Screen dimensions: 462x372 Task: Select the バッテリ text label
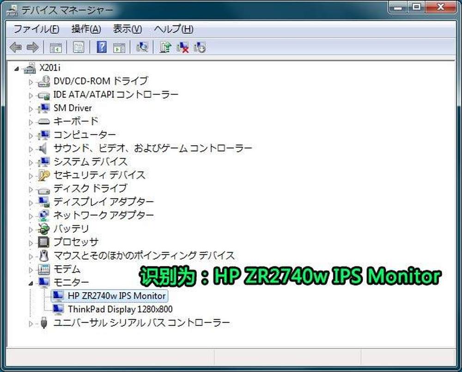(x=71, y=229)
